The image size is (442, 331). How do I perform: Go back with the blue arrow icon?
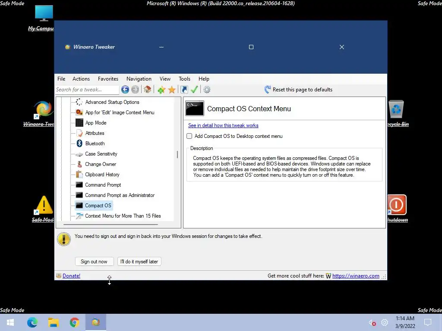(x=125, y=90)
